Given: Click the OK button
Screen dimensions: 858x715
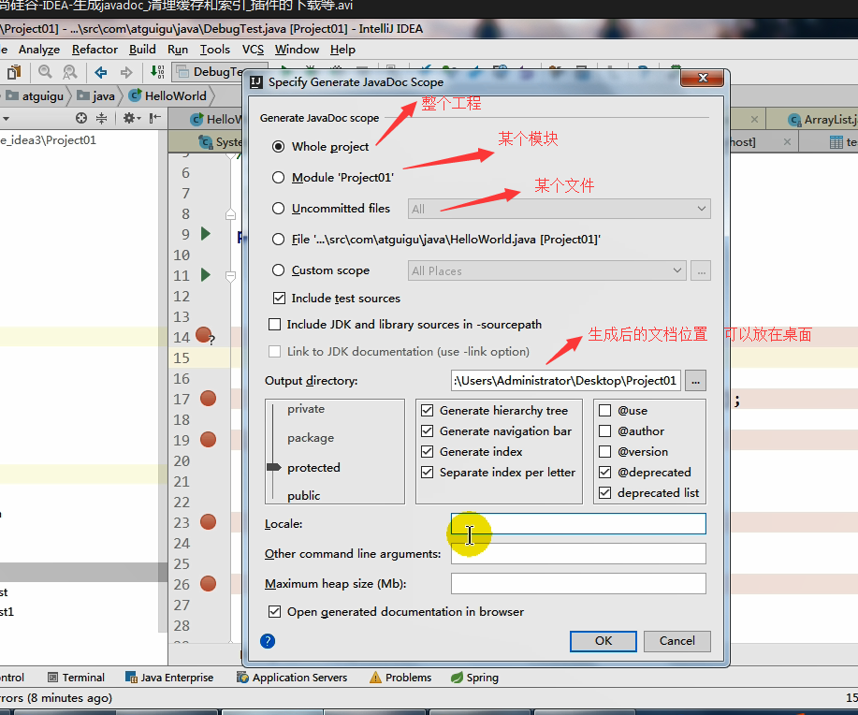Looking at the screenshot, I should point(603,641).
